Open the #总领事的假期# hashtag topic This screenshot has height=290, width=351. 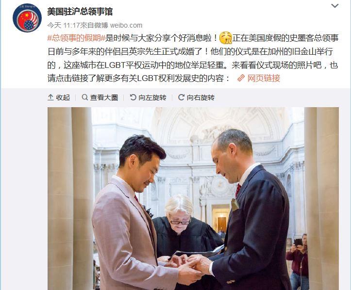tap(76, 38)
